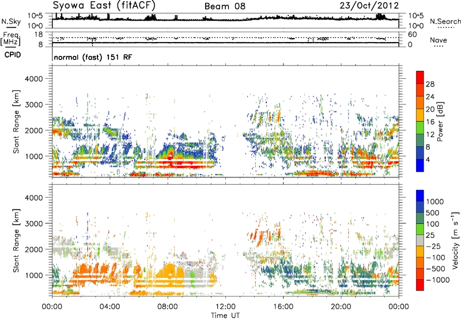Select the 24 label on the power colorbar
Viewport: 461px width, 319px height.
[x=430, y=97]
